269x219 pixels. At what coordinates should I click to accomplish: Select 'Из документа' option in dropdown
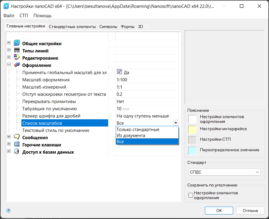click(x=131, y=136)
